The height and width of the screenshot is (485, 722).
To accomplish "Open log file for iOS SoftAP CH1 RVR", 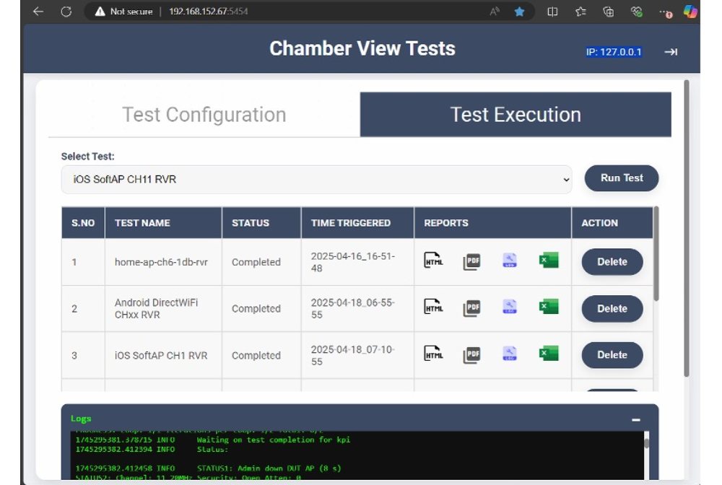I will tap(510, 354).
